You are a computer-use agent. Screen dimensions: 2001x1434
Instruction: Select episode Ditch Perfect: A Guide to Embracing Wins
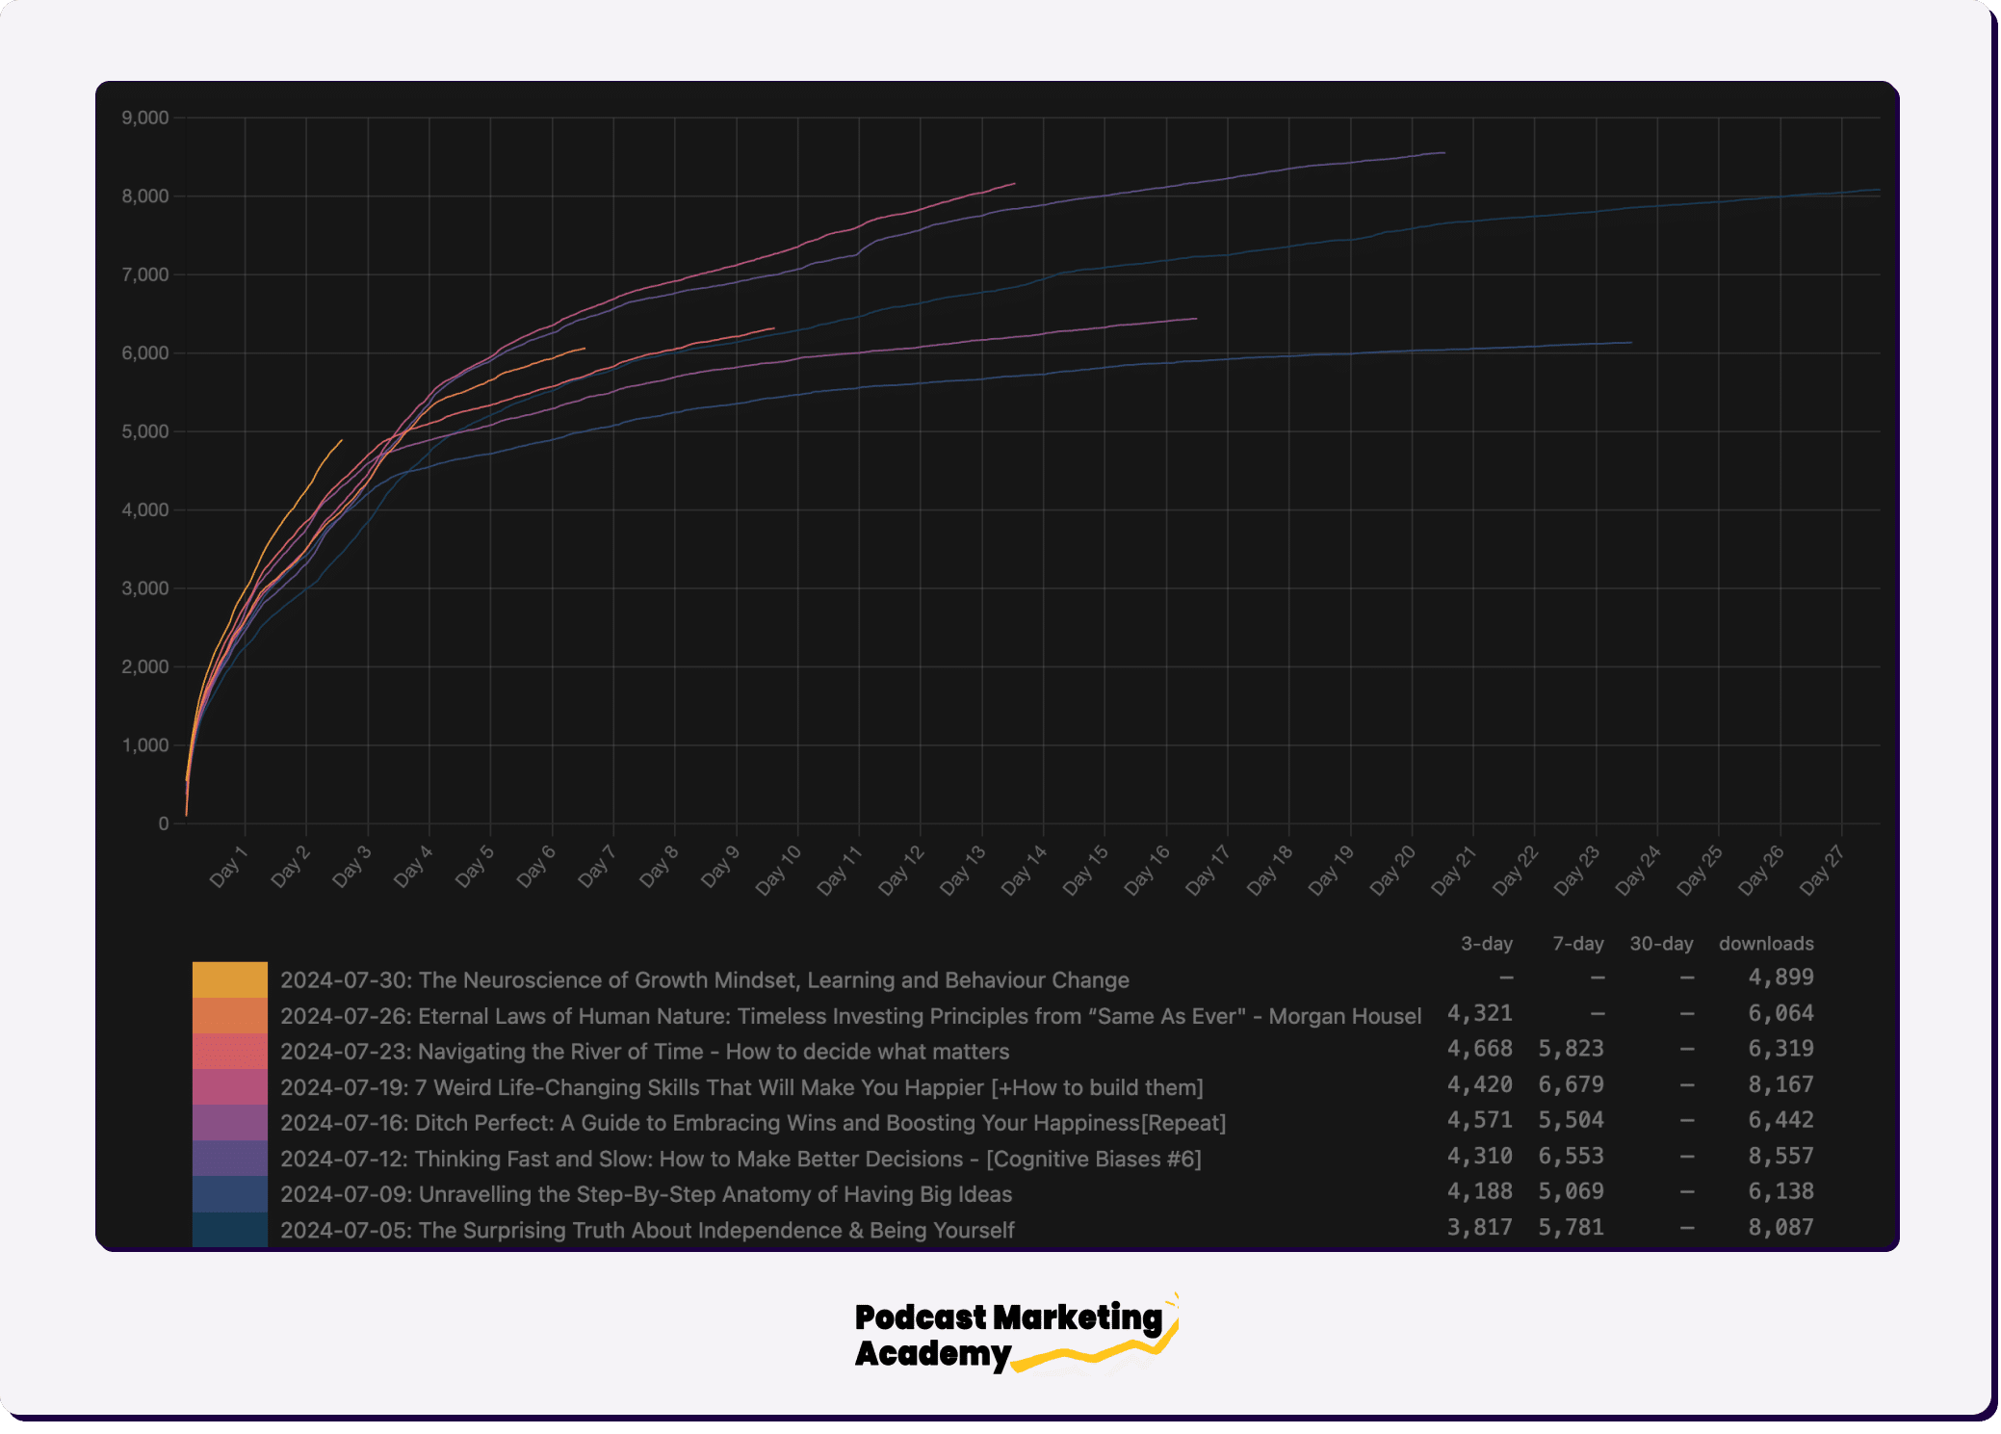(753, 1123)
